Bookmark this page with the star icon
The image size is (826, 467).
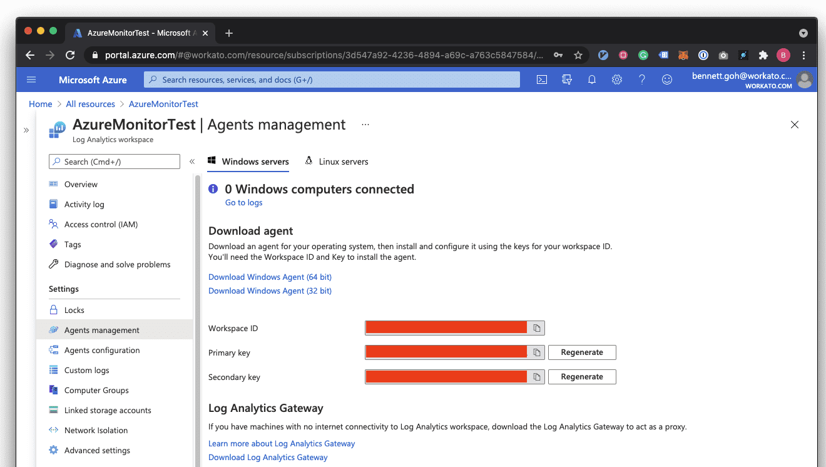coord(578,55)
